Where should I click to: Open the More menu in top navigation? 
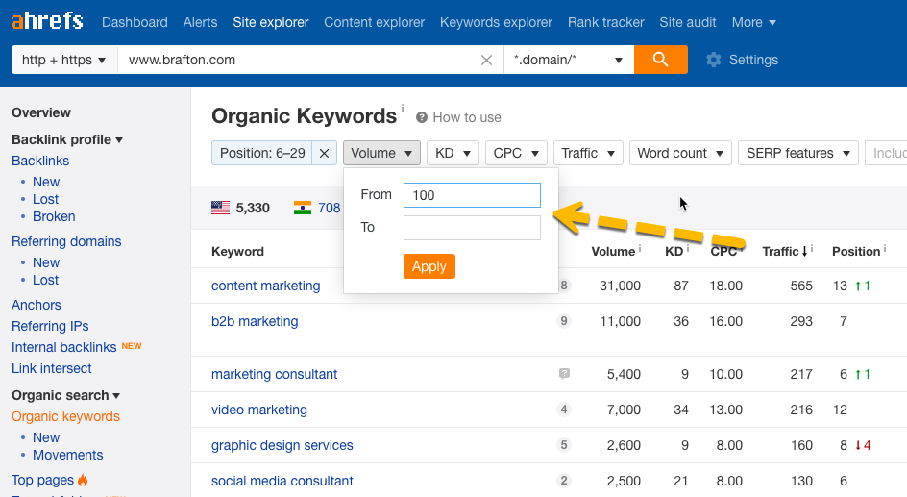[x=754, y=22]
